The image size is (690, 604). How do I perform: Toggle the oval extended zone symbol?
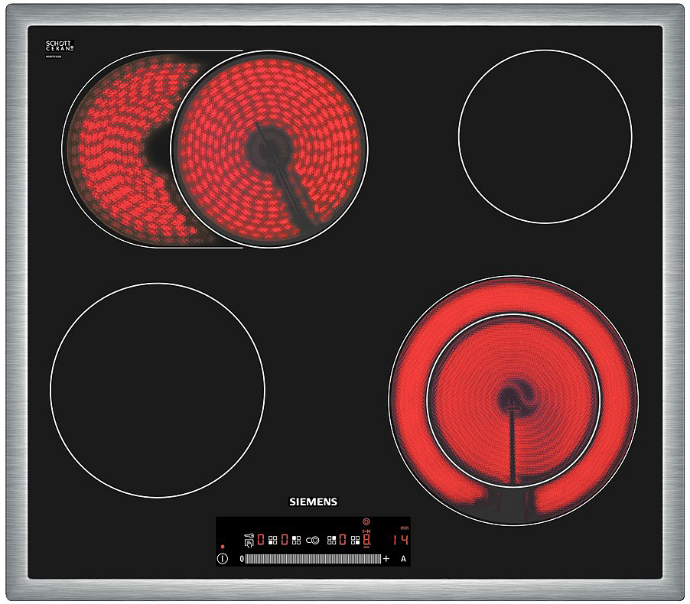(x=313, y=541)
